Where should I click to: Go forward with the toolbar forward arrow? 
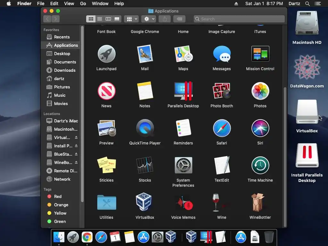click(55, 19)
